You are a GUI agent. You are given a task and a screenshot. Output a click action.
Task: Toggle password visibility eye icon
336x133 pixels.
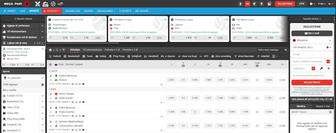coord(329,68)
